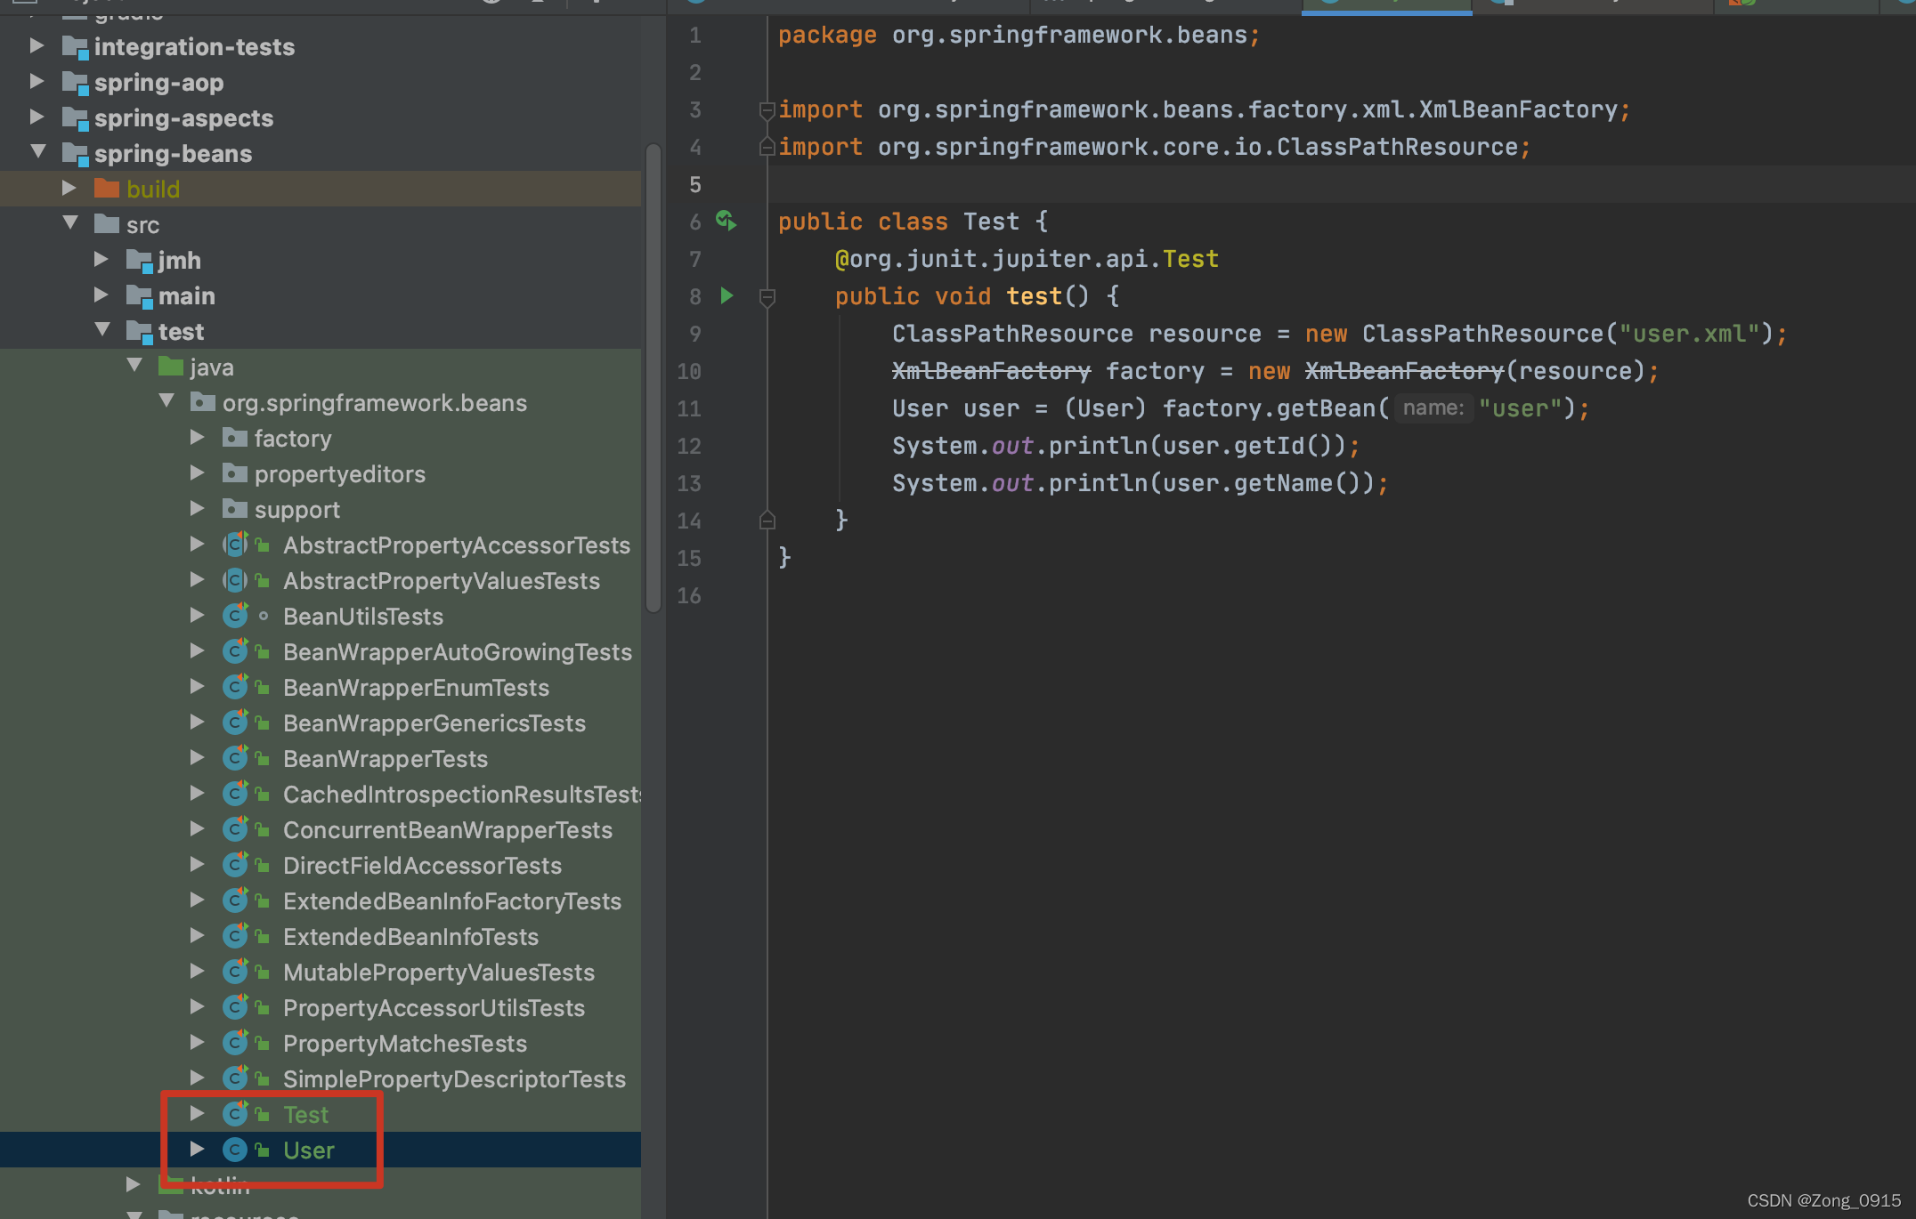Click the integration-tests module icon
Screen dimensions: 1916x1219
[x=75, y=47]
